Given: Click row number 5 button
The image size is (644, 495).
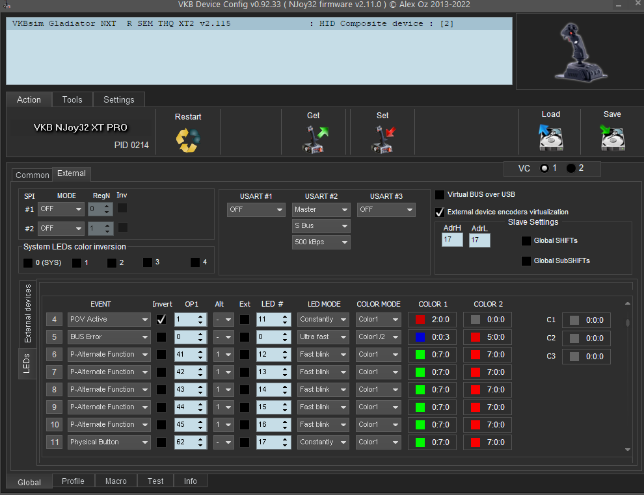Looking at the screenshot, I should 54,337.
